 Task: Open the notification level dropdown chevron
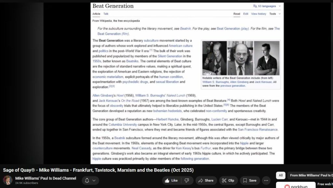pyautogui.click(x=94, y=180)
